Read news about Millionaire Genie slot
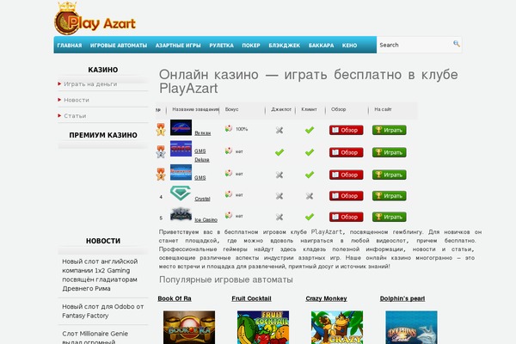This screenshot has width=516, height=344. pyautogui.click(x=95, y=337)
